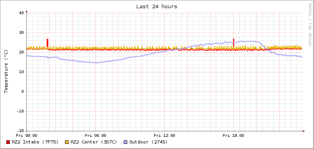Click the red intake spike at 18:00
314x149 pixels.
click(234, 42)
